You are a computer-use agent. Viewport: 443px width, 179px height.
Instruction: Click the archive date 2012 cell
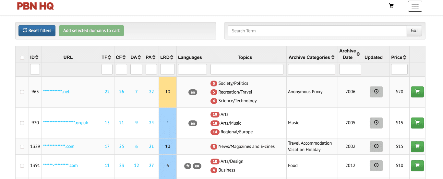click(x=350, y=165)
